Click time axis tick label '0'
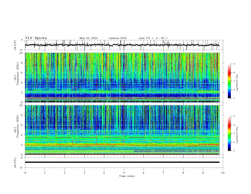 pos(25,173)
